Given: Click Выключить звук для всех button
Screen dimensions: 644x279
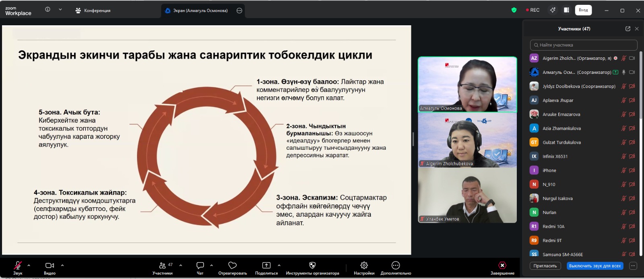Looking at the screenshot, I should click(594, 266).
